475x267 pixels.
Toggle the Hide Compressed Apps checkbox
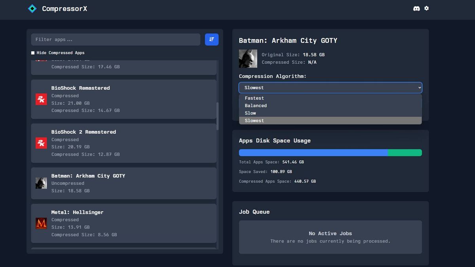33,53
